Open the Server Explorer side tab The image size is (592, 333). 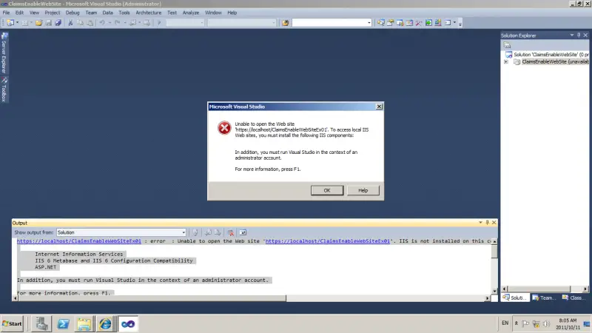click(x=4, y=53)
